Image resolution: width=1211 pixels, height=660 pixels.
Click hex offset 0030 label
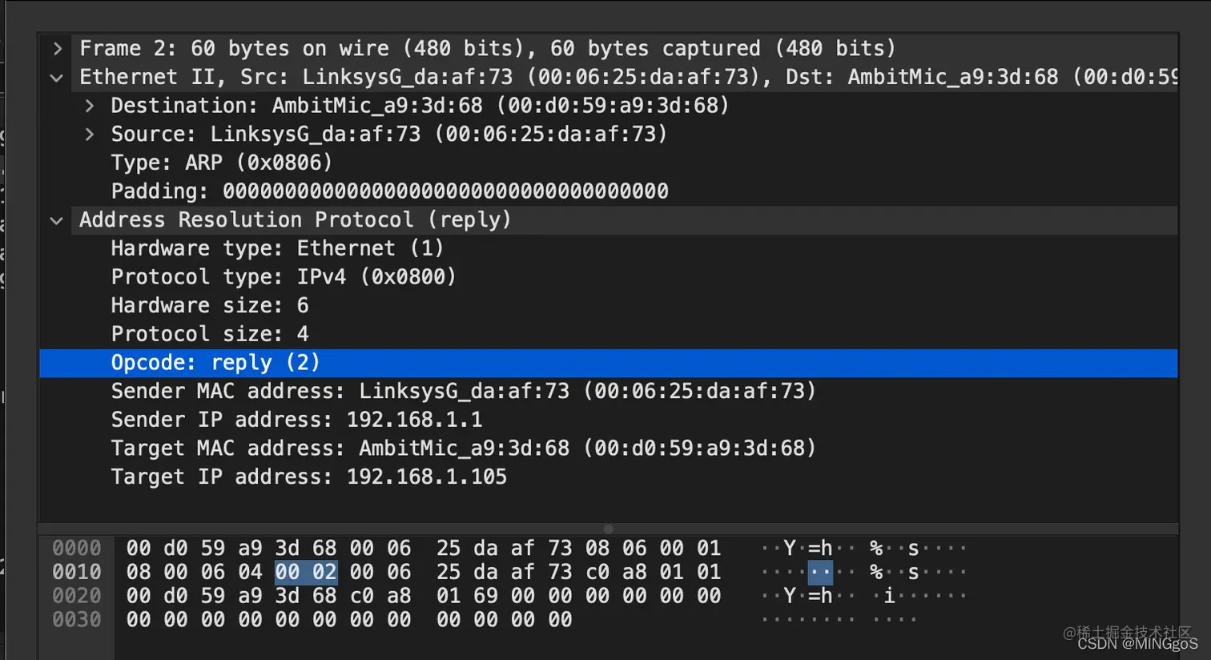click(x=77, y=620)
